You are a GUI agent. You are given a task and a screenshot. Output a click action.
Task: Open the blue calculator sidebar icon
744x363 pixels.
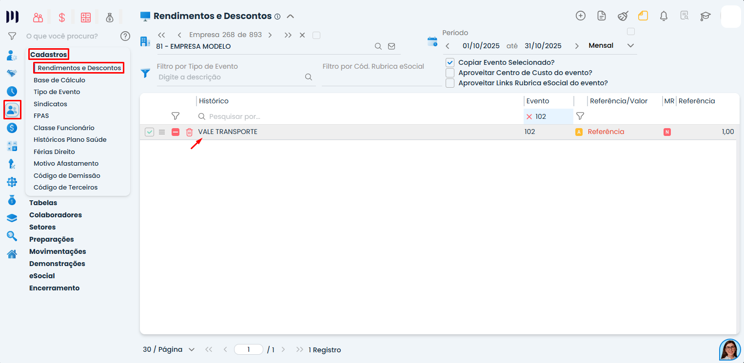(x=12, y=146)
